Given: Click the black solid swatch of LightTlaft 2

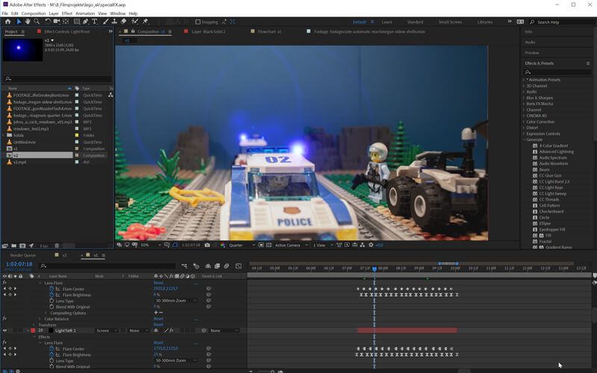Looking at the screenshot, I should pos(51,330).
